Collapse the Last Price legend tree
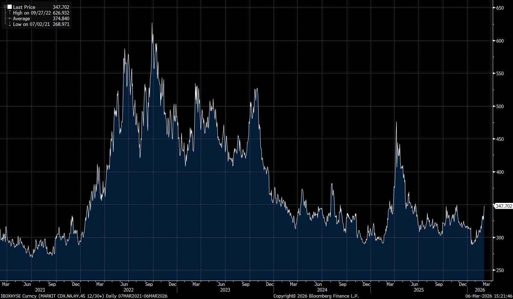Image resolution: width=513 pixels, height=299 pixels. coord(5,7)
